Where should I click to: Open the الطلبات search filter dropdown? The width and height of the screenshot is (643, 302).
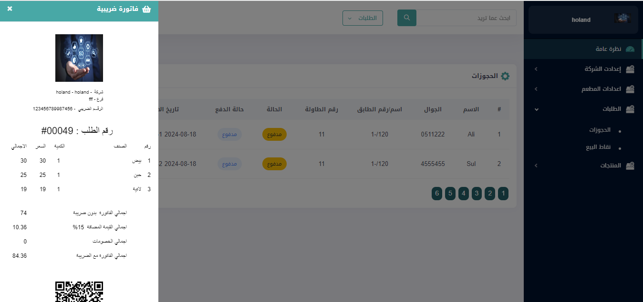point(363,18)
